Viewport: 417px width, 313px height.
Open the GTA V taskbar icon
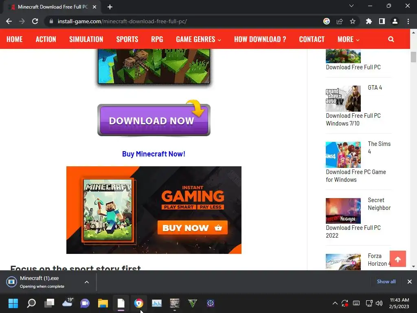193,303
